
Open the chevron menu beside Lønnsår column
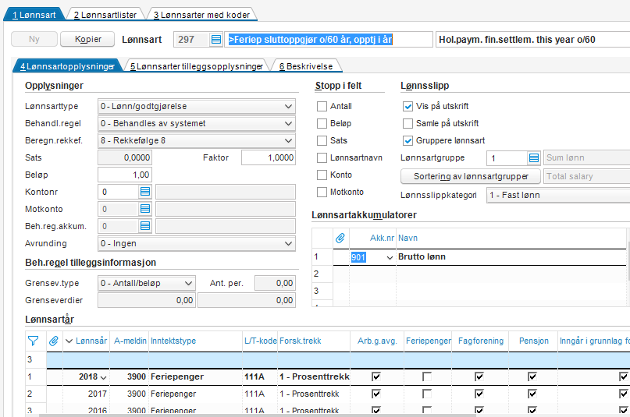pos(69,341)
